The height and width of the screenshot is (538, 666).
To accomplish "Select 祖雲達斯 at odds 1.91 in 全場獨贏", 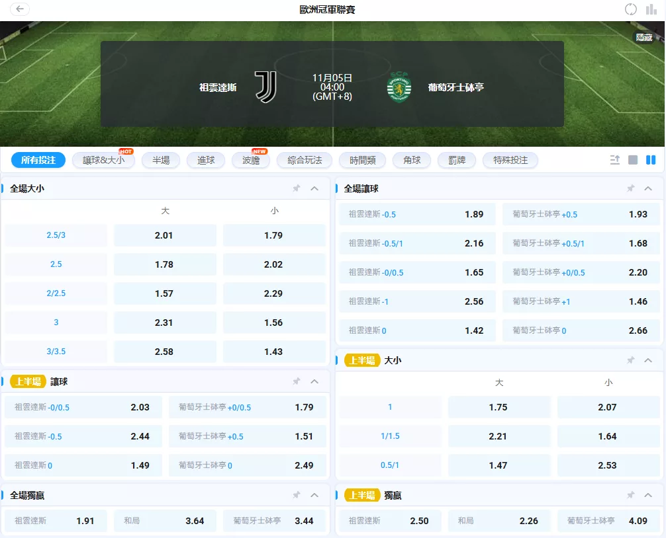I will coord(56,521).
